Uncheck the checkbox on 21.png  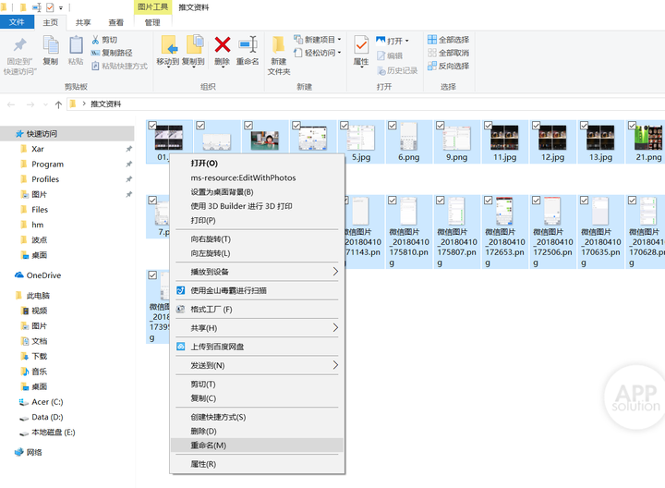(632, 126)
